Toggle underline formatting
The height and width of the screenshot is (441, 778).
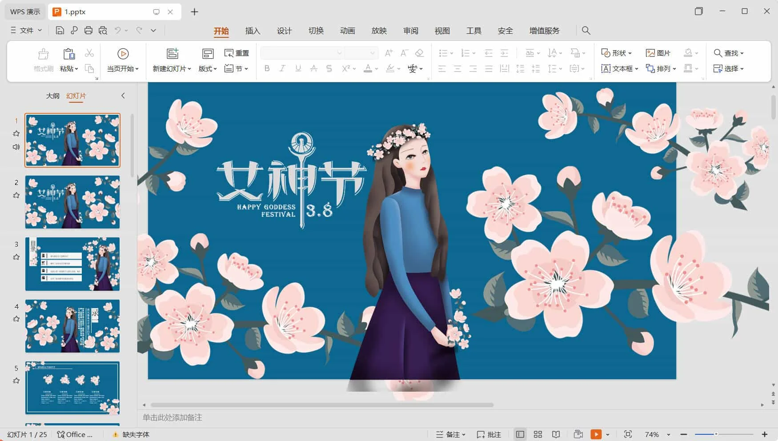point(298,68)
